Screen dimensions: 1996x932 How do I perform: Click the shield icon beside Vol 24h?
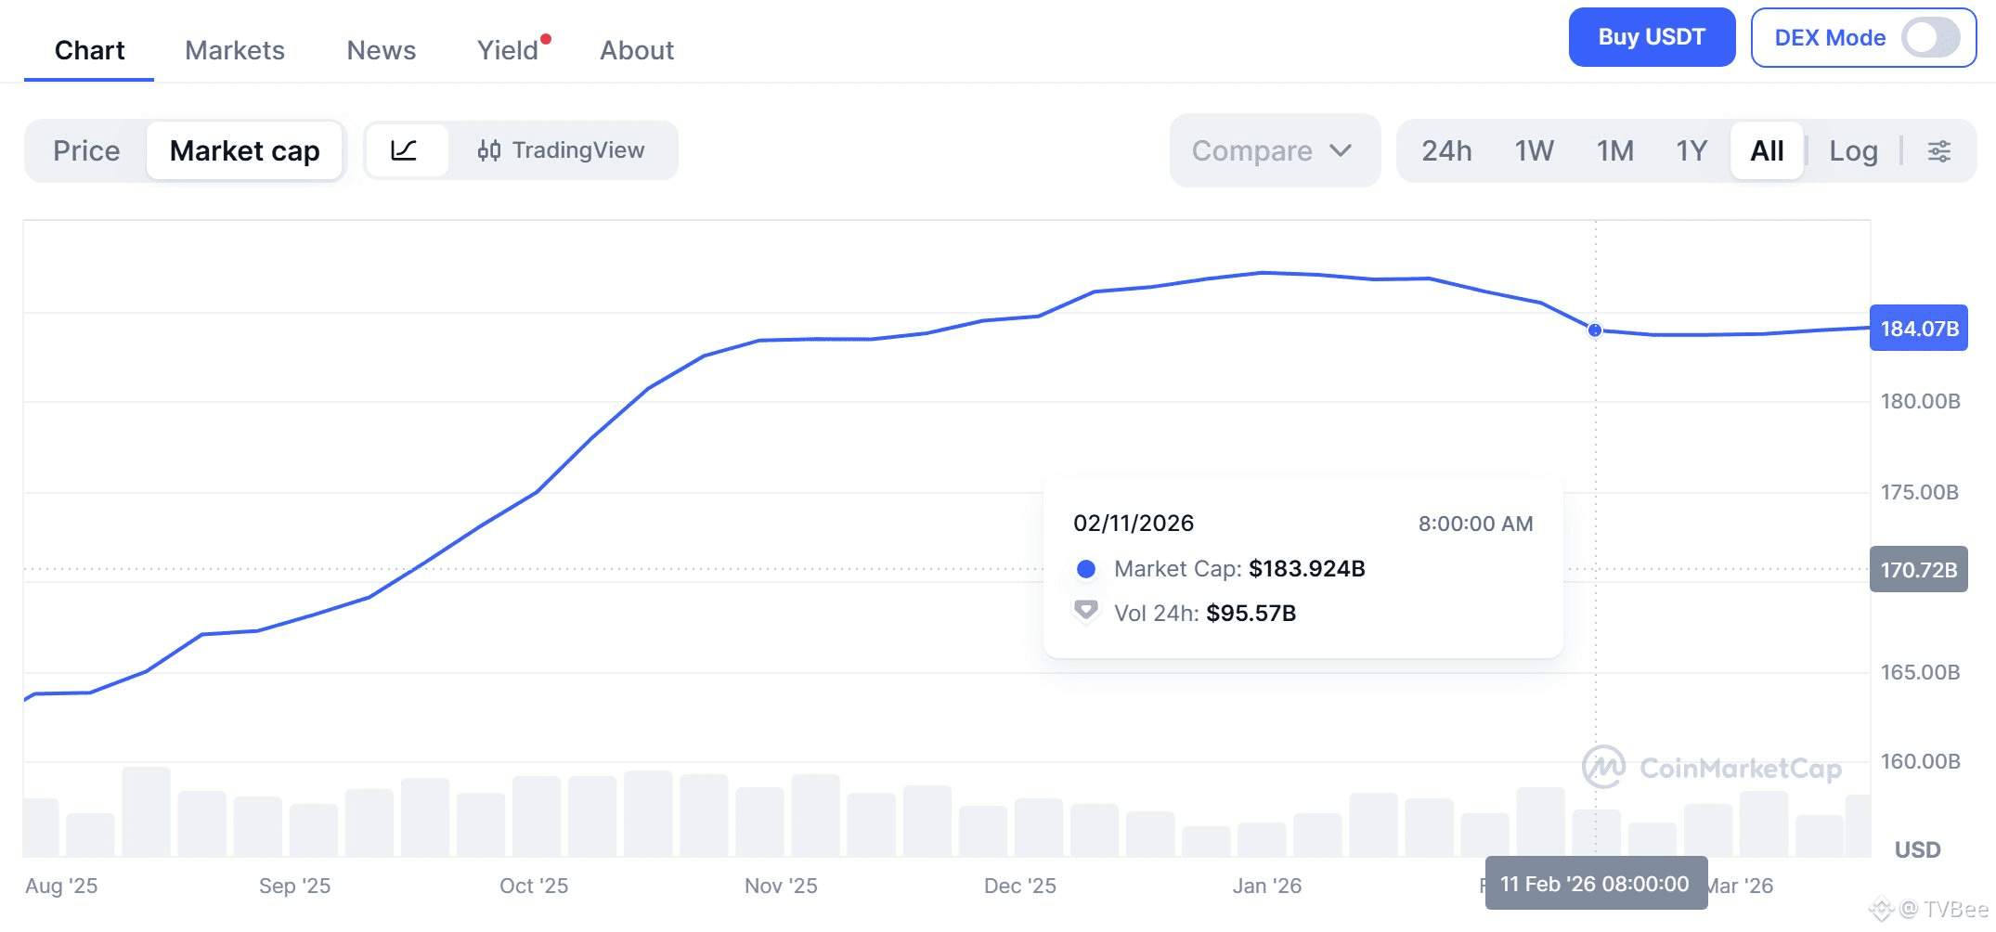click(x=1085, y=612)
